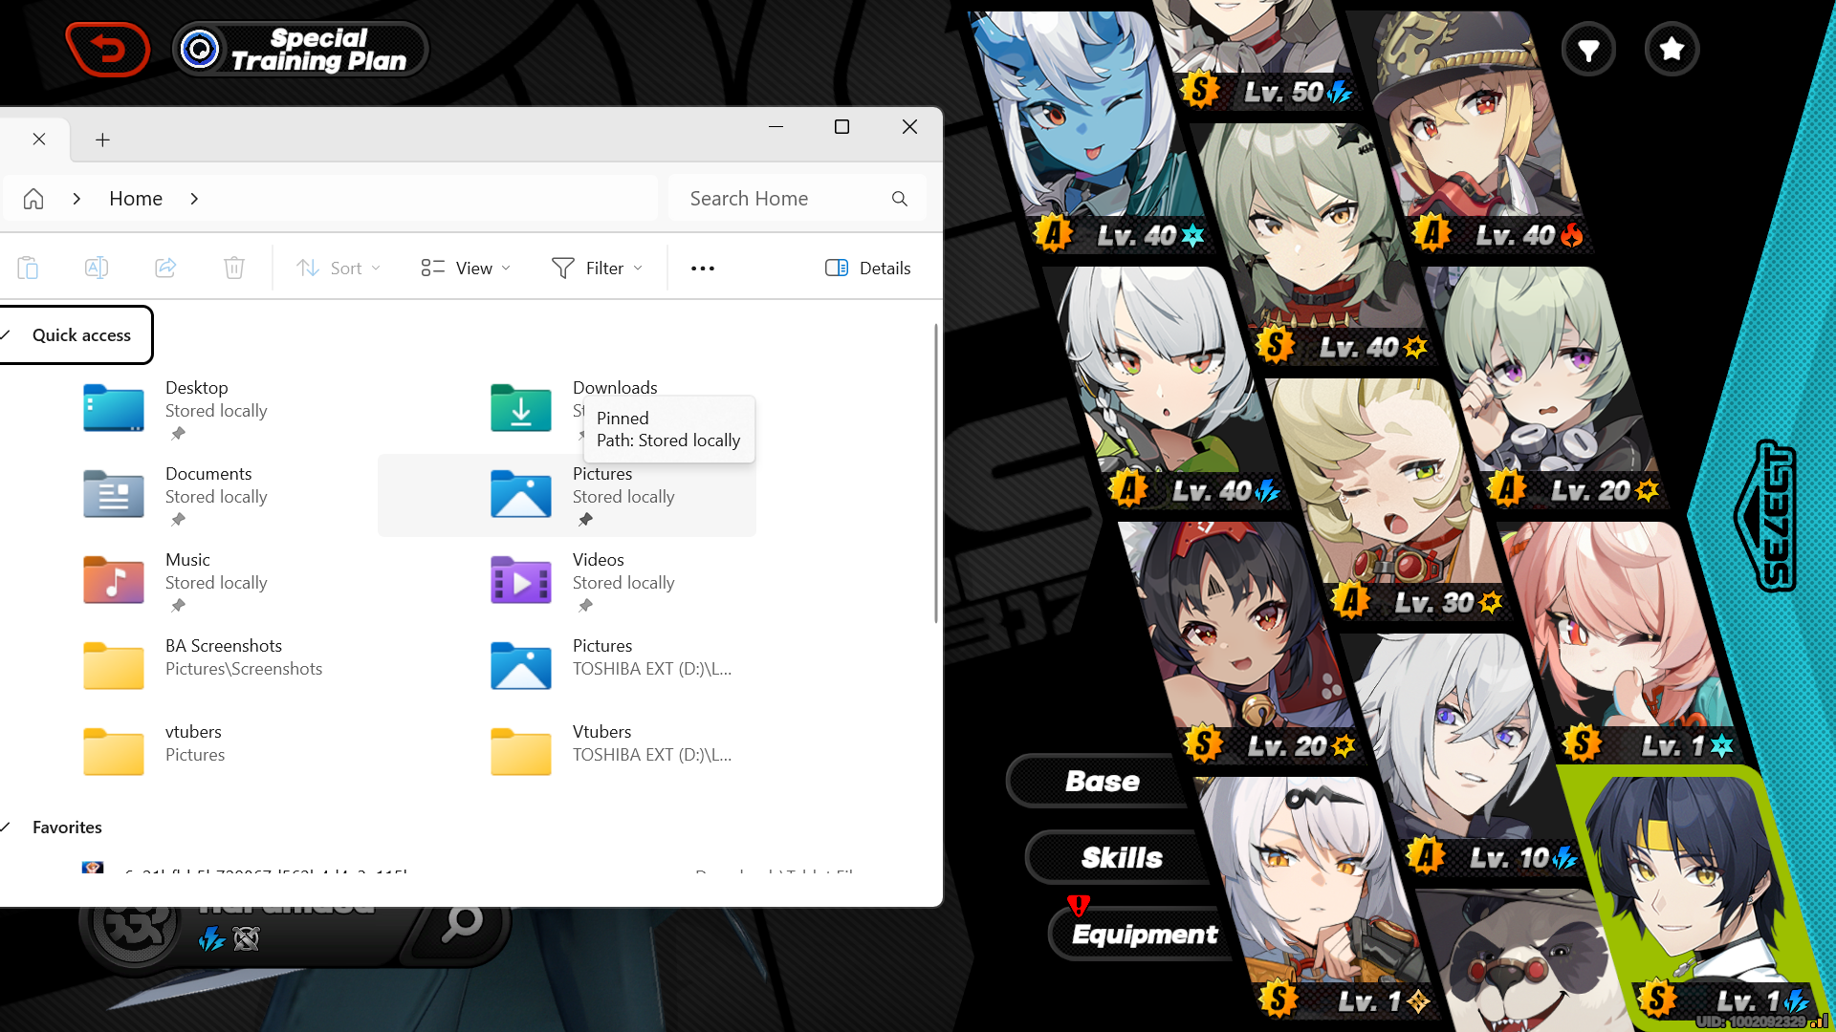Collapse the Quick access section
1836x1032 pixels.
tap(7, 335)
